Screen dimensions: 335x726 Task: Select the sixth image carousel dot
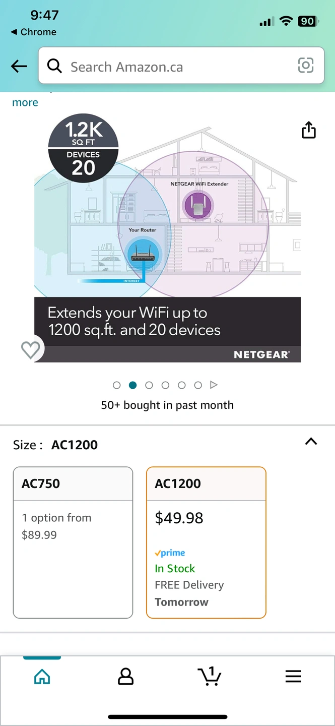click(198, 385)
